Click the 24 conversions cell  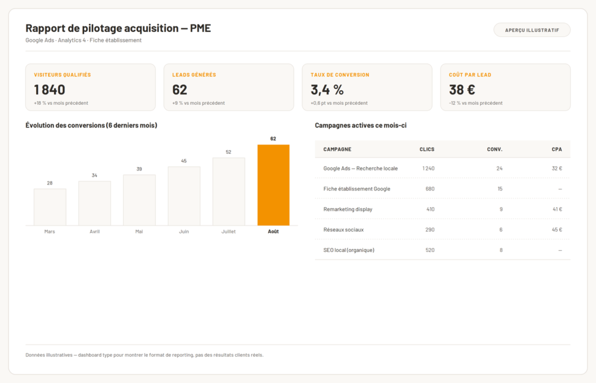point(499,168)
